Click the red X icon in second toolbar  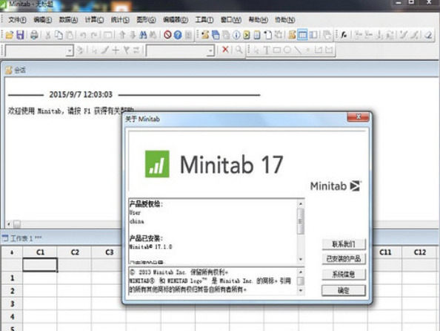tap(225, 50)
